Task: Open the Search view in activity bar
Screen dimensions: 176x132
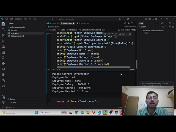Action: coord(3,29)
